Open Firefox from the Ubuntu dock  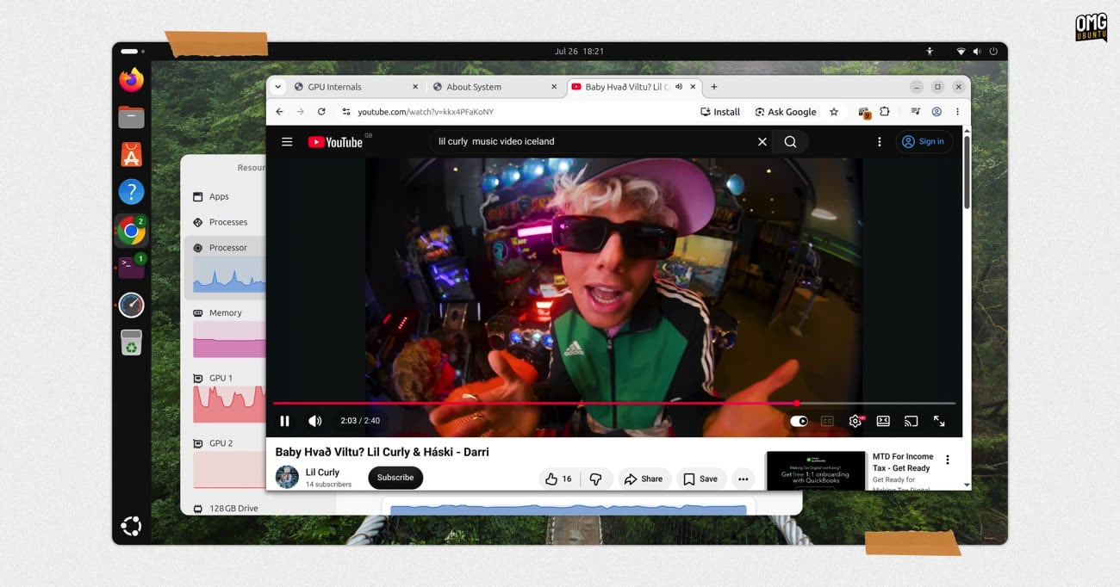click(131, 81)
